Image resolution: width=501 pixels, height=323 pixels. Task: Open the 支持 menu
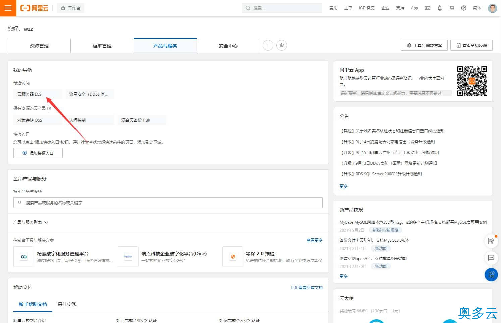click(400, 8)
